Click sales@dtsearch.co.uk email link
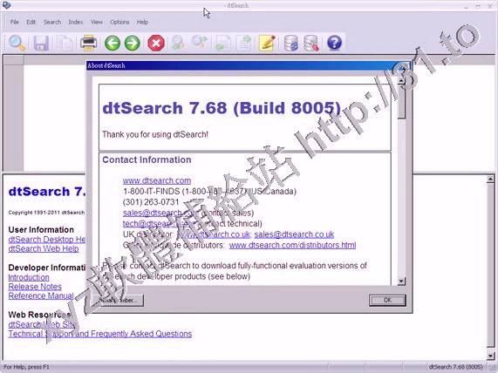 [x=294, y=234]
